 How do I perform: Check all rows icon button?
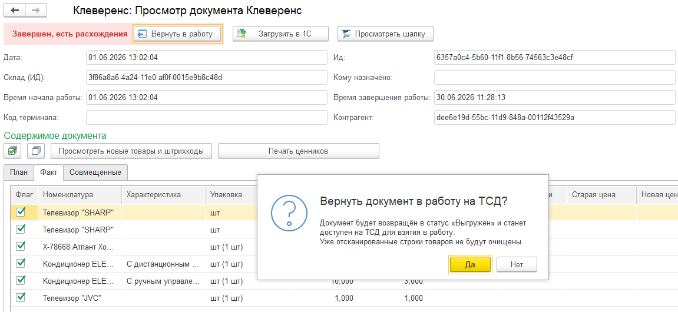tap(12, 151)
